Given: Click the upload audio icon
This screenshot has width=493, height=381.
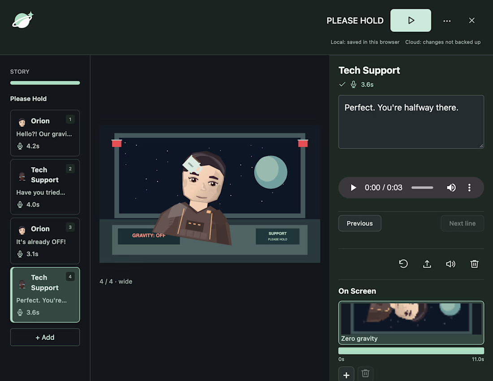Looking at the screenshot, I should coord(427,264).
